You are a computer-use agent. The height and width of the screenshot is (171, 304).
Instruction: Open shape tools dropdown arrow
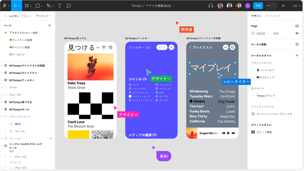click(x=41, y=6)
